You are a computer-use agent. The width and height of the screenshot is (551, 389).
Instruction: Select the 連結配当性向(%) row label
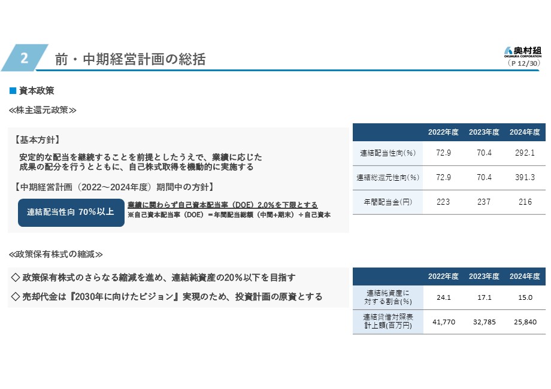click(x=387, y=153)
